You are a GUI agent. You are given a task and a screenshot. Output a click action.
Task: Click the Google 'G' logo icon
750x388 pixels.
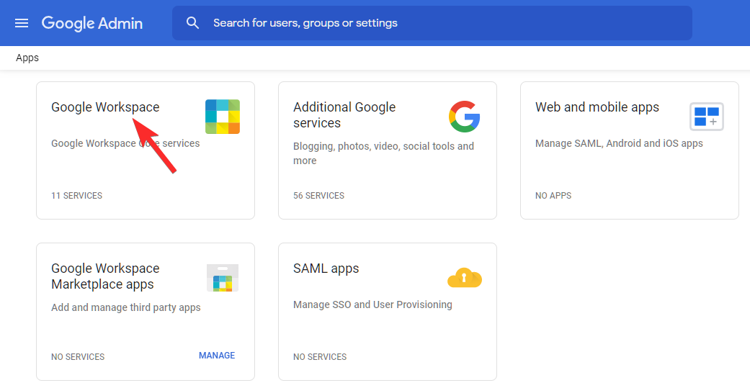coord(465,117)
